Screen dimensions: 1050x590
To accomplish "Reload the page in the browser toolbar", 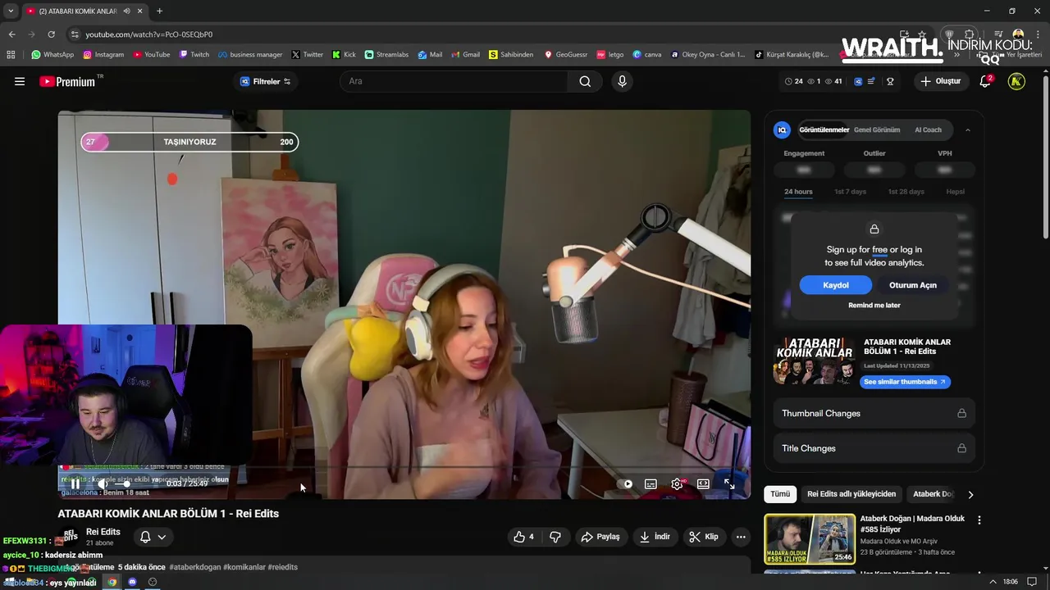I will 51,34.
